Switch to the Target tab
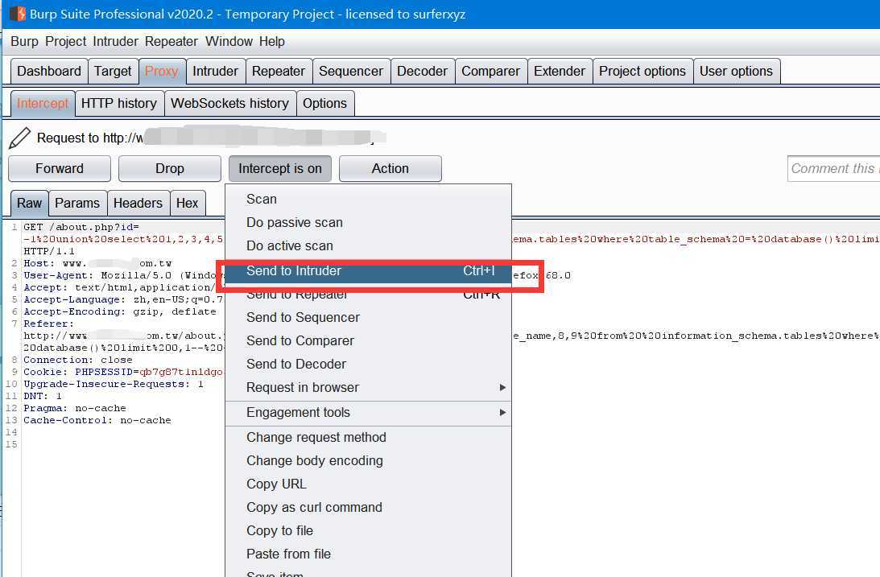Screen dimensions: 880x577 pyautogui.click(x=113, y=71)
